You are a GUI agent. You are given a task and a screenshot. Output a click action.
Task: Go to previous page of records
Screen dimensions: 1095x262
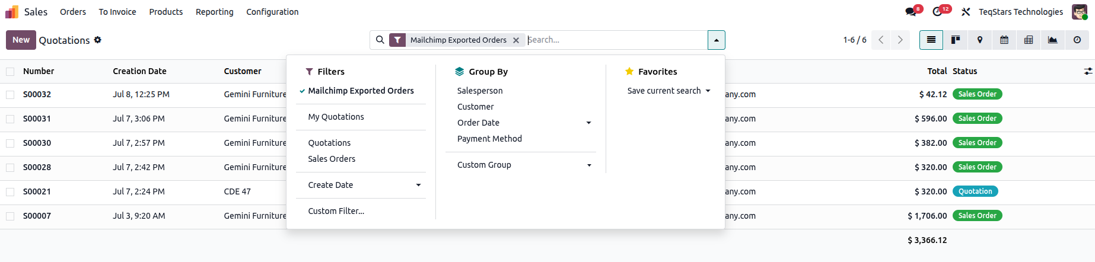881,40
